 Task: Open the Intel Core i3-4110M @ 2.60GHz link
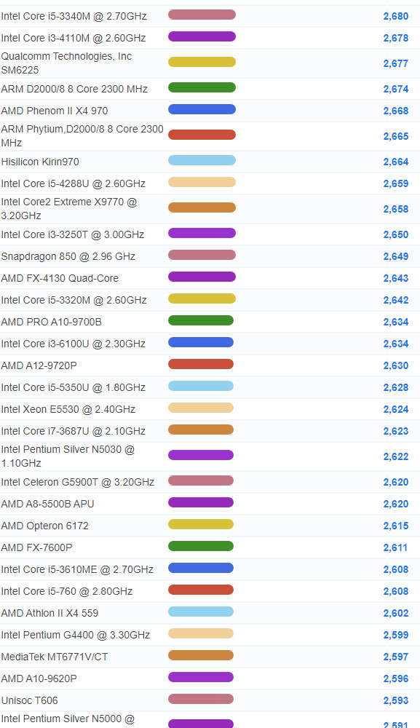tap(74, 38)
